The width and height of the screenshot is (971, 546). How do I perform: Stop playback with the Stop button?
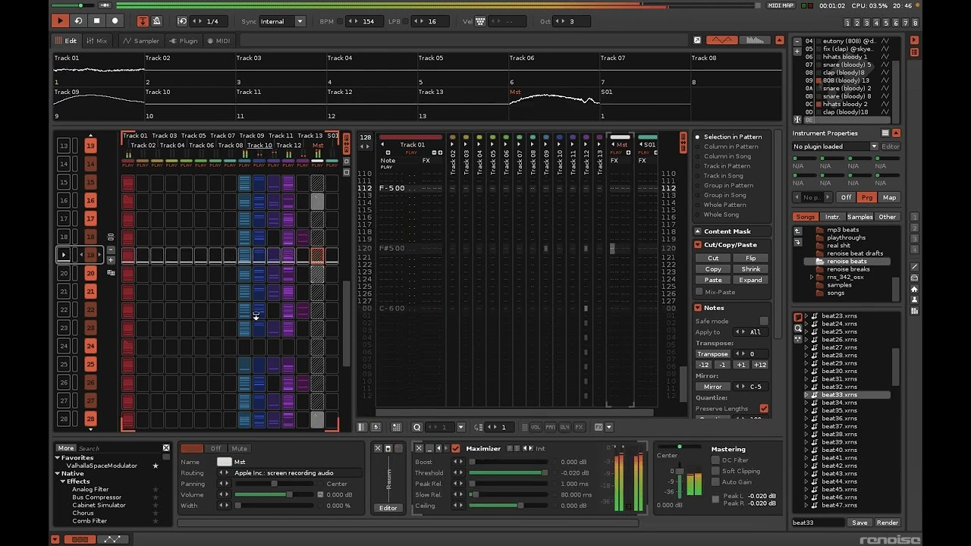96,21
